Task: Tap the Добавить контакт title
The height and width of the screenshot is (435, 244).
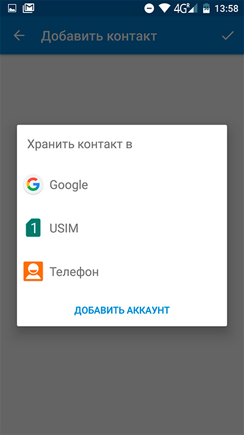Action: [99, 36]
